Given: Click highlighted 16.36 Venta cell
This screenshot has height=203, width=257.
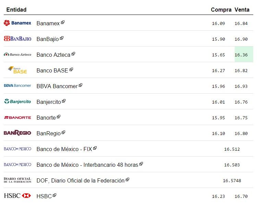Looking at the screenshot, I should tap(241, 55).
